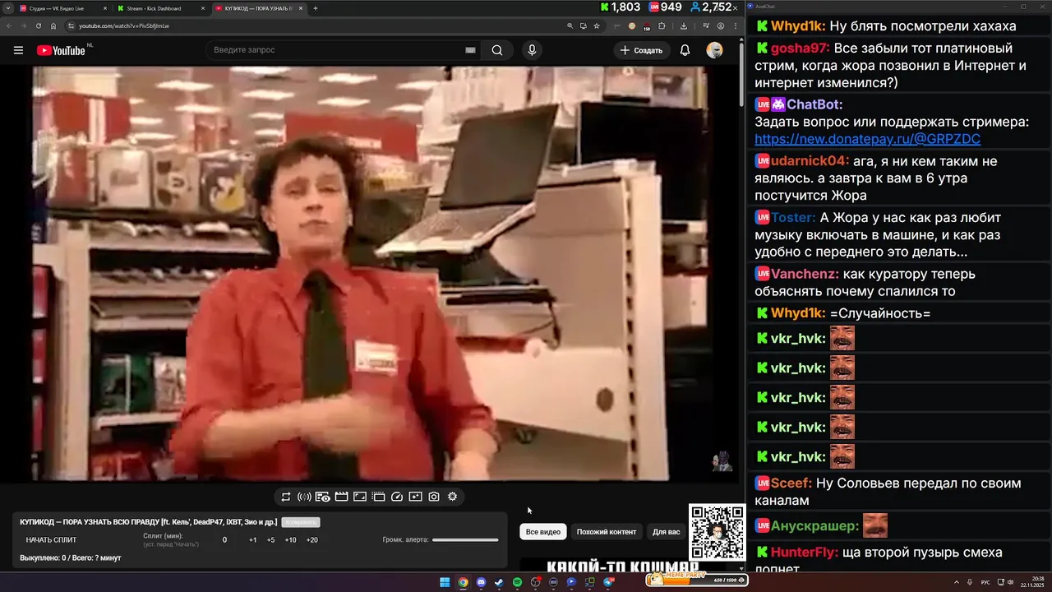Show hidden system tray icons

[x=957, y=582]
